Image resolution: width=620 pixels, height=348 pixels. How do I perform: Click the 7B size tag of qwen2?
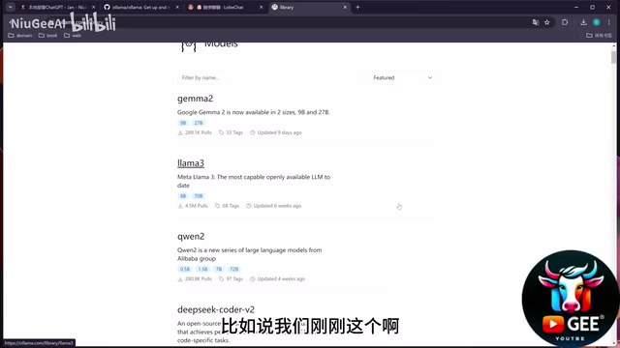click(x=219, y=269)
